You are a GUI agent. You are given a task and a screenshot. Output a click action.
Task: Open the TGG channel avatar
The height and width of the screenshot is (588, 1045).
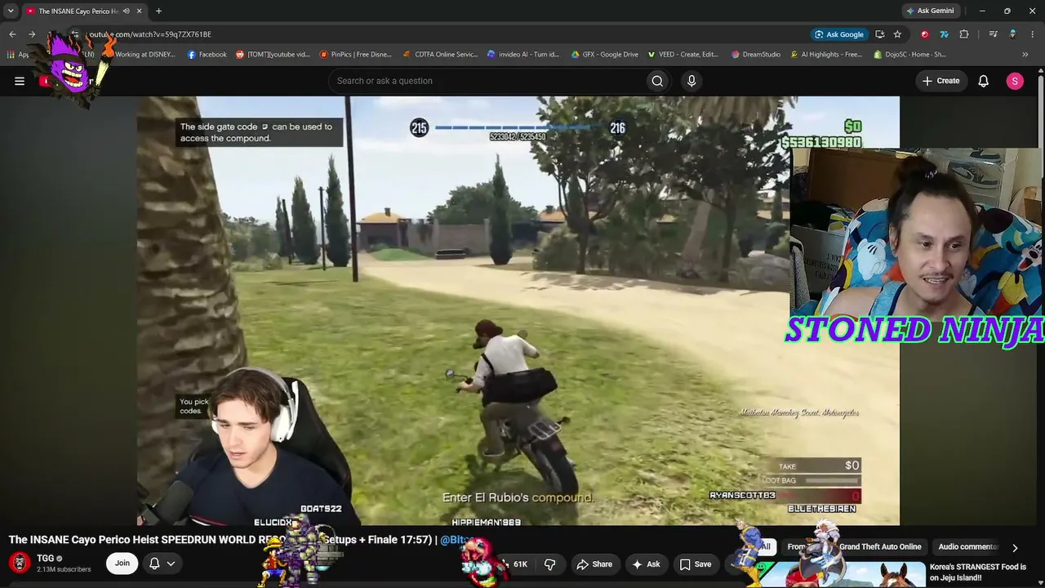point(20,563)
